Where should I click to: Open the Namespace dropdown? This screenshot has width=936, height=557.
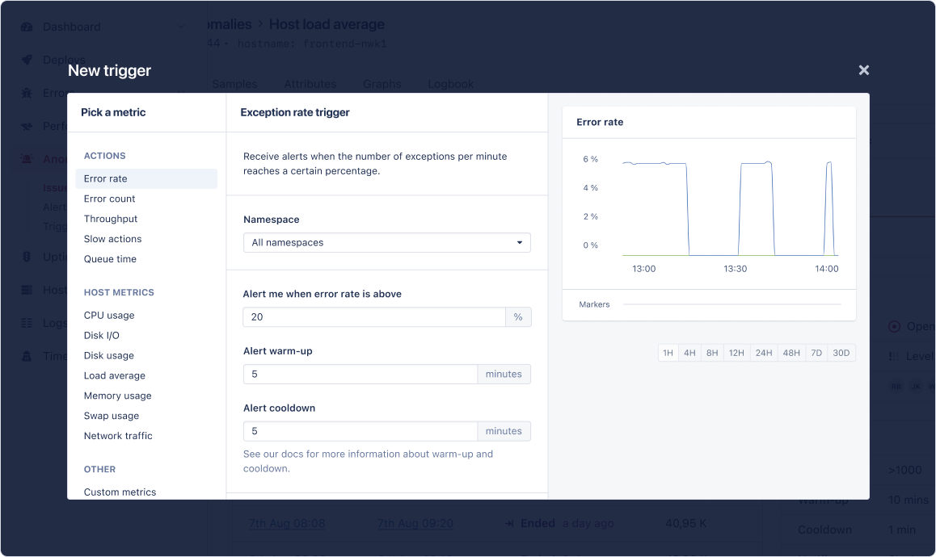[x=386, y=242]
